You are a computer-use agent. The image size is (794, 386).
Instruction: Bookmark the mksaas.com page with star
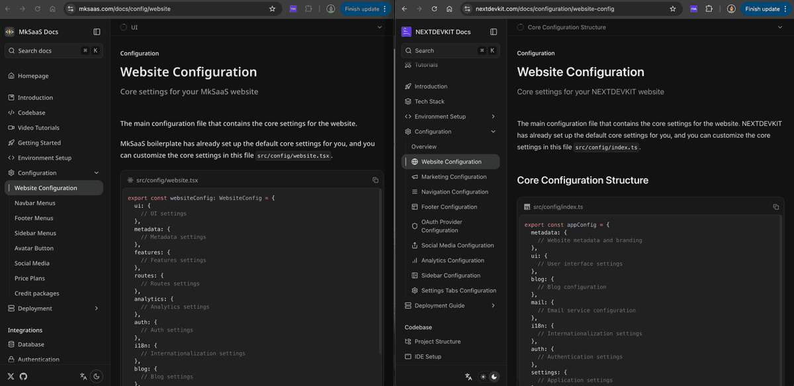click(272, 9)
